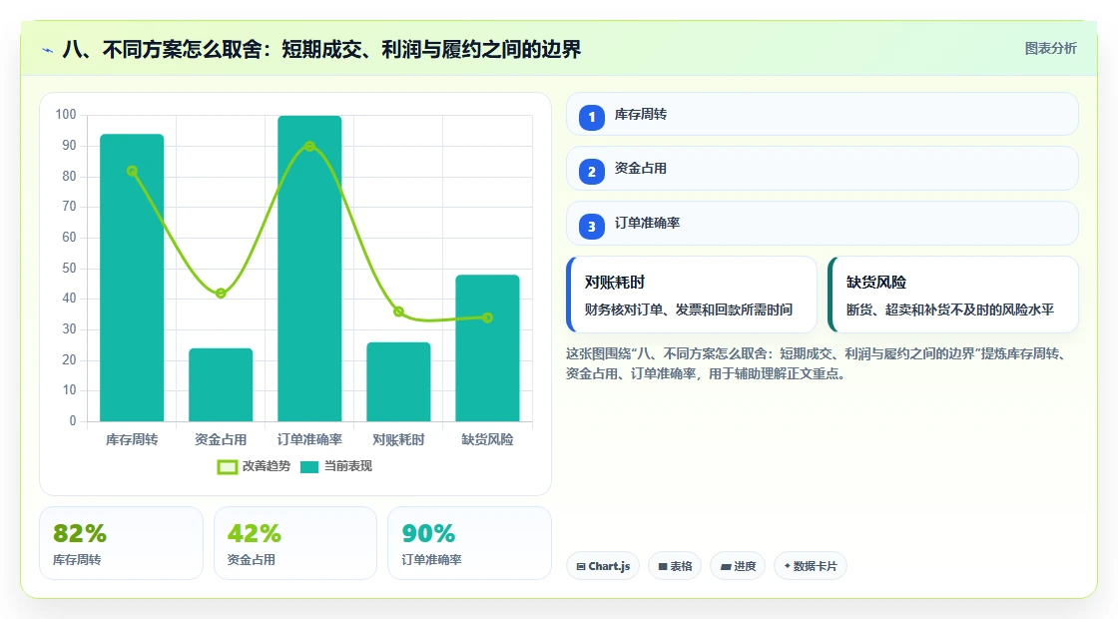Click the 库存周转 x-axis label
1118x619 pixels.
tap(132, 440)
